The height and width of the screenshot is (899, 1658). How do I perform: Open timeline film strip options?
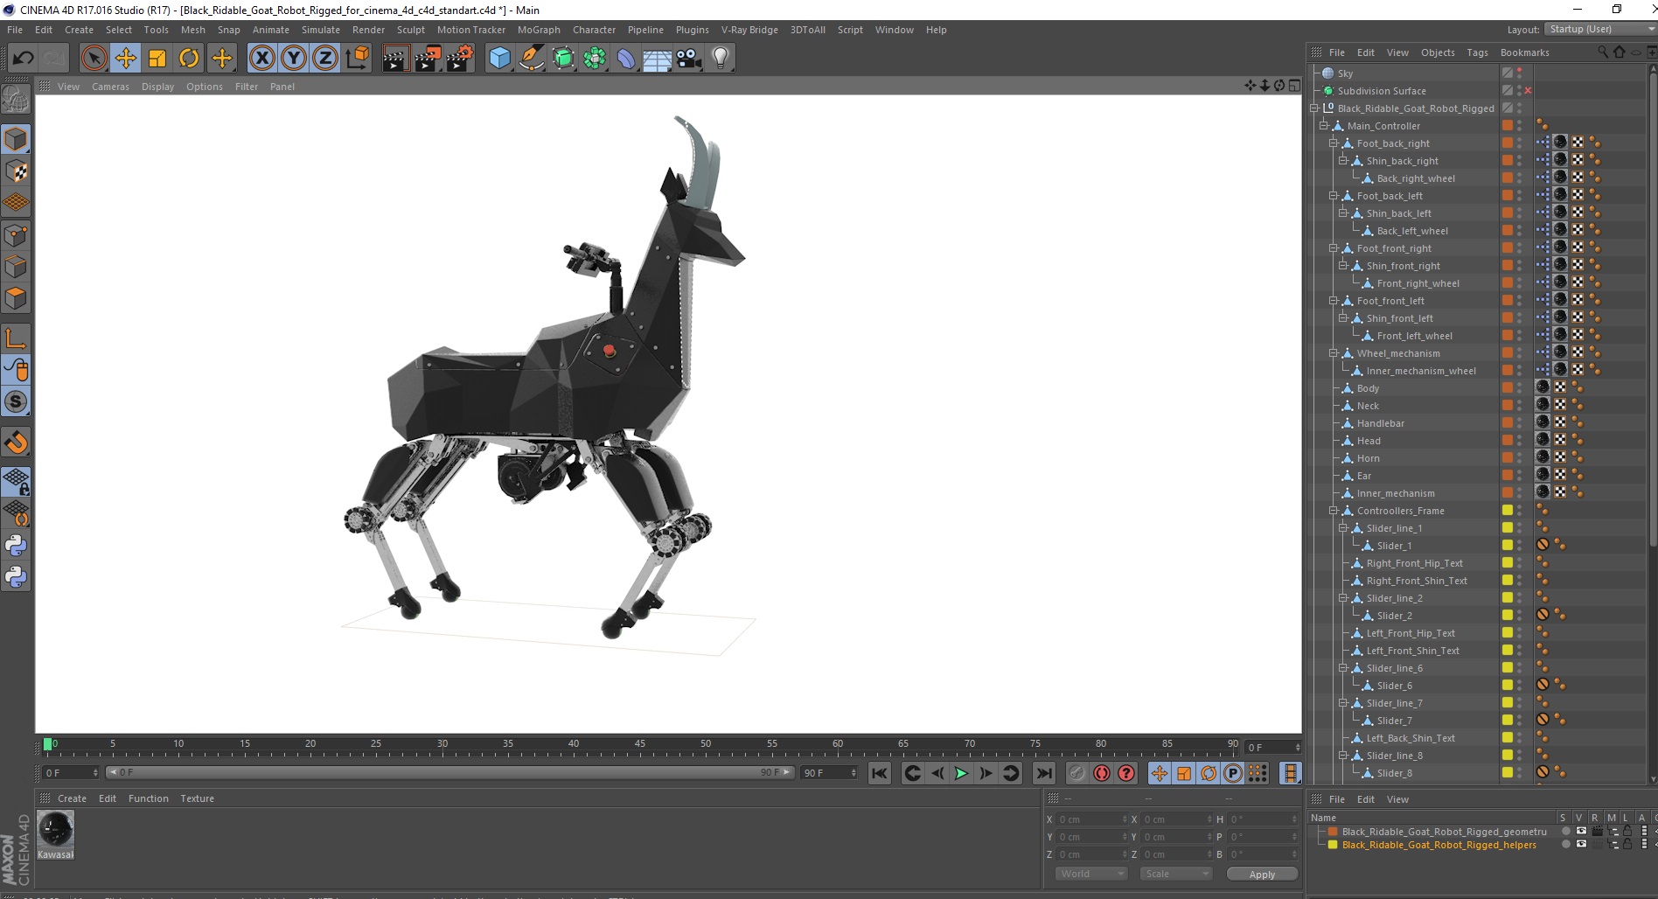[x=1291, y=773]
